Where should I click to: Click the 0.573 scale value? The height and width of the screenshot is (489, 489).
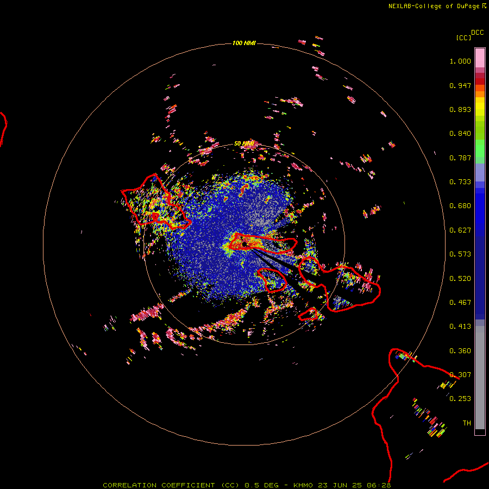point(460,254)
